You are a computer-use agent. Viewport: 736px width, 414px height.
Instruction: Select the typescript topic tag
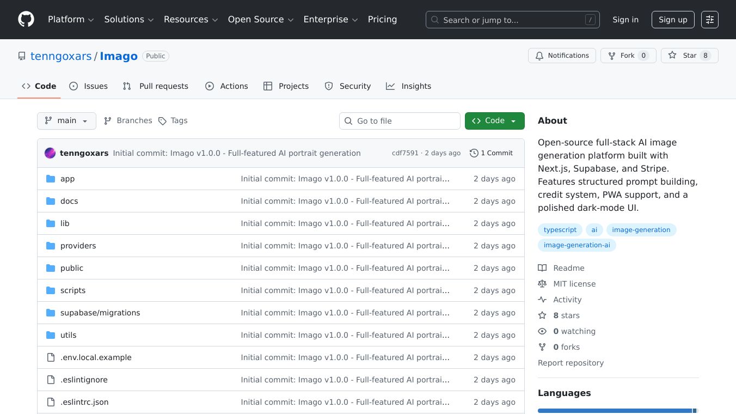click(560, 230)
